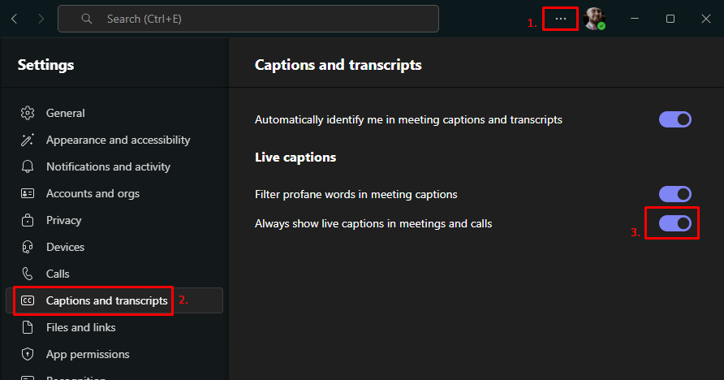
Task: Click the Appearance and accessibility wand icon
Action: click(x=28, y=140)
